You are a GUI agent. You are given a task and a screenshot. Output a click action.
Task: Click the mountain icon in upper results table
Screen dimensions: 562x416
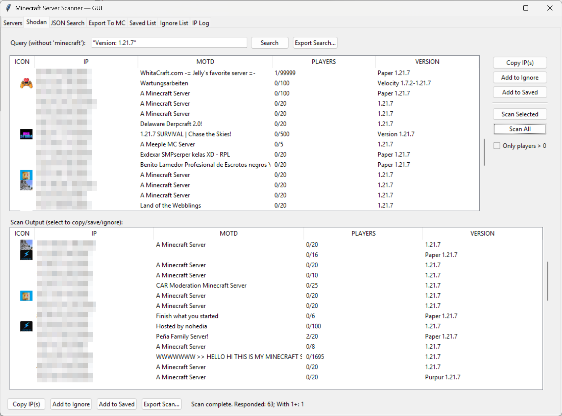[26, 185]
